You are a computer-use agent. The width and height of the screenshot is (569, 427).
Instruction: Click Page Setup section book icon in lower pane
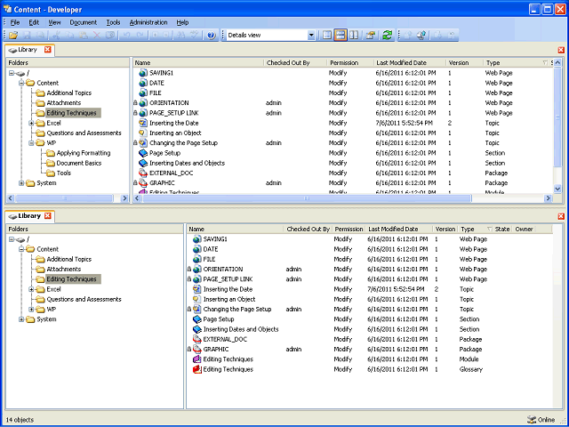(196, 319)
